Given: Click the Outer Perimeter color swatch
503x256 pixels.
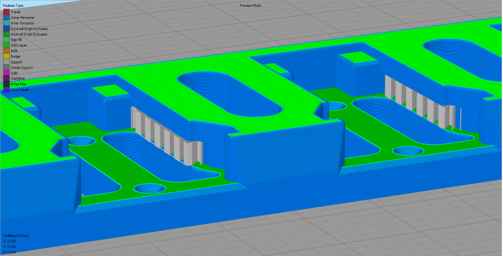Looking at the screenshot, I should coord(6,18).
